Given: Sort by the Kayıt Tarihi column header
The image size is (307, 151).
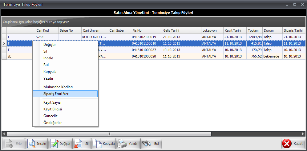Looking at the screenshot, I should coord(235,30).
